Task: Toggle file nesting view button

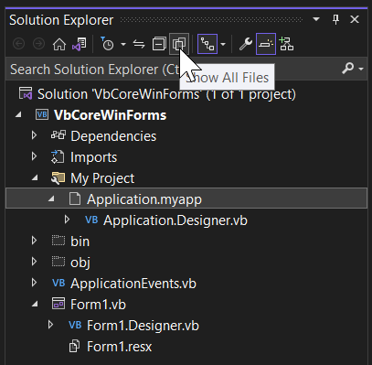Action: coord(207,44)
